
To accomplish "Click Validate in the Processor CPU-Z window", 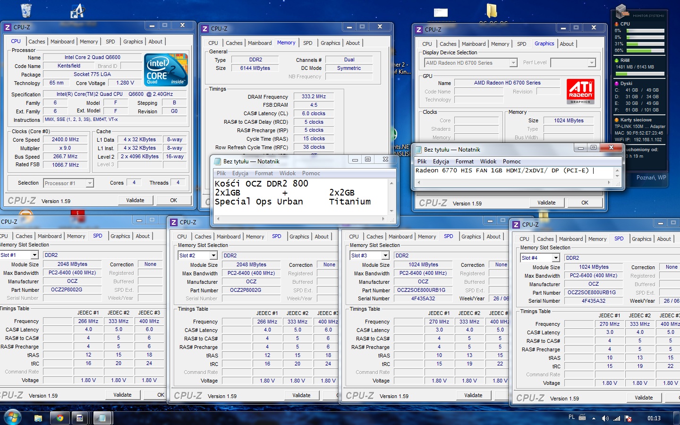I will point(136,200).
